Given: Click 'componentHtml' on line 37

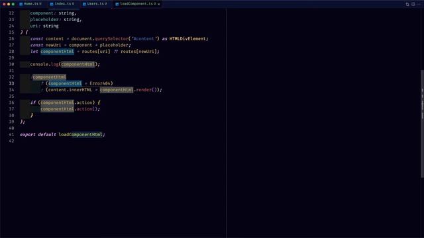Looking at the screenshot, I should pyautogui.click(x=58, y=109).
